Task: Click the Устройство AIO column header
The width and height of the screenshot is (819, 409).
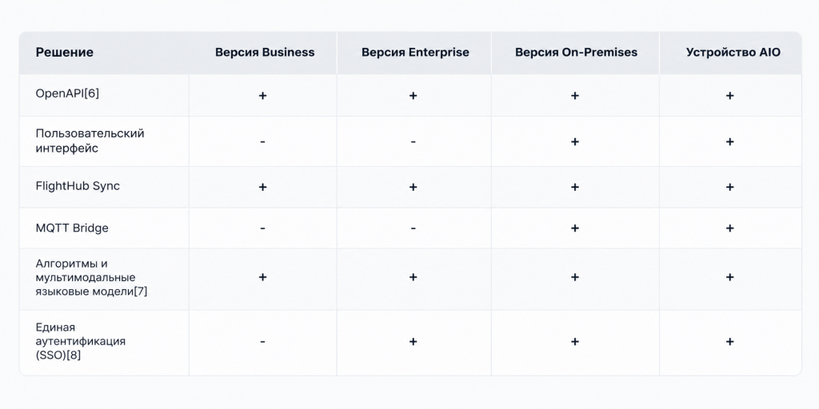Action: click(733, 52)
